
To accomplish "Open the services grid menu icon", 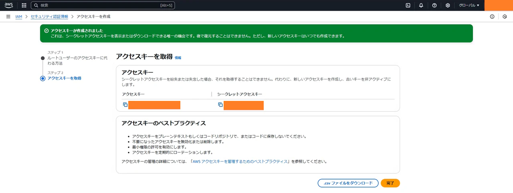I will coord(24,5).
